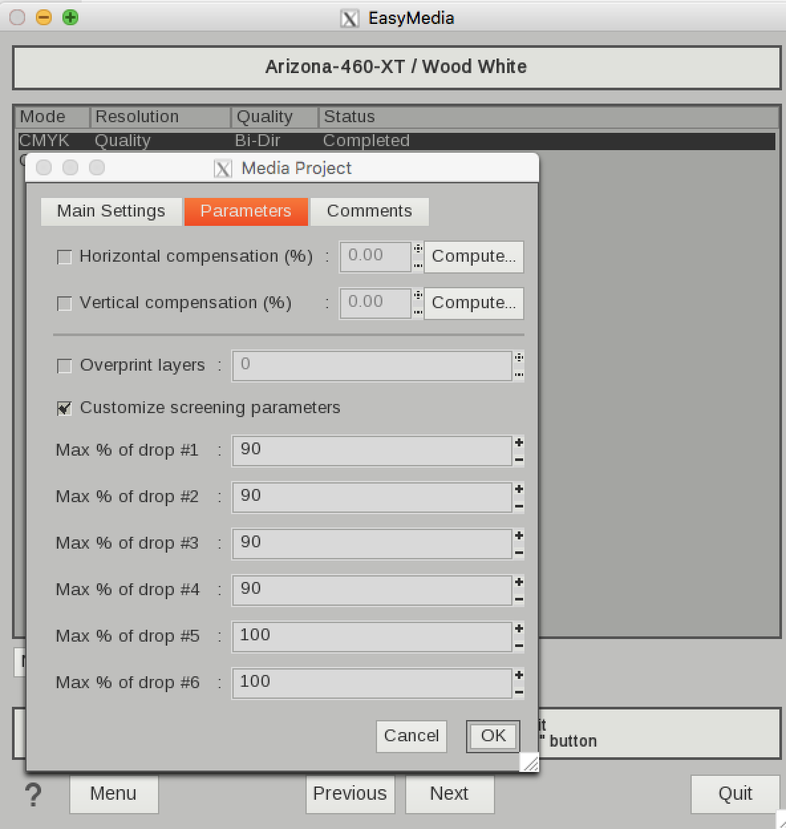The width and height of the screenshot is (786, 829).
Task: Click the X11 icon in EasyMedia title bar
Action: (349, 18)
